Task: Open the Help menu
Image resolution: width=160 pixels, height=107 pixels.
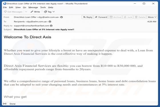Action: point(51,7)
